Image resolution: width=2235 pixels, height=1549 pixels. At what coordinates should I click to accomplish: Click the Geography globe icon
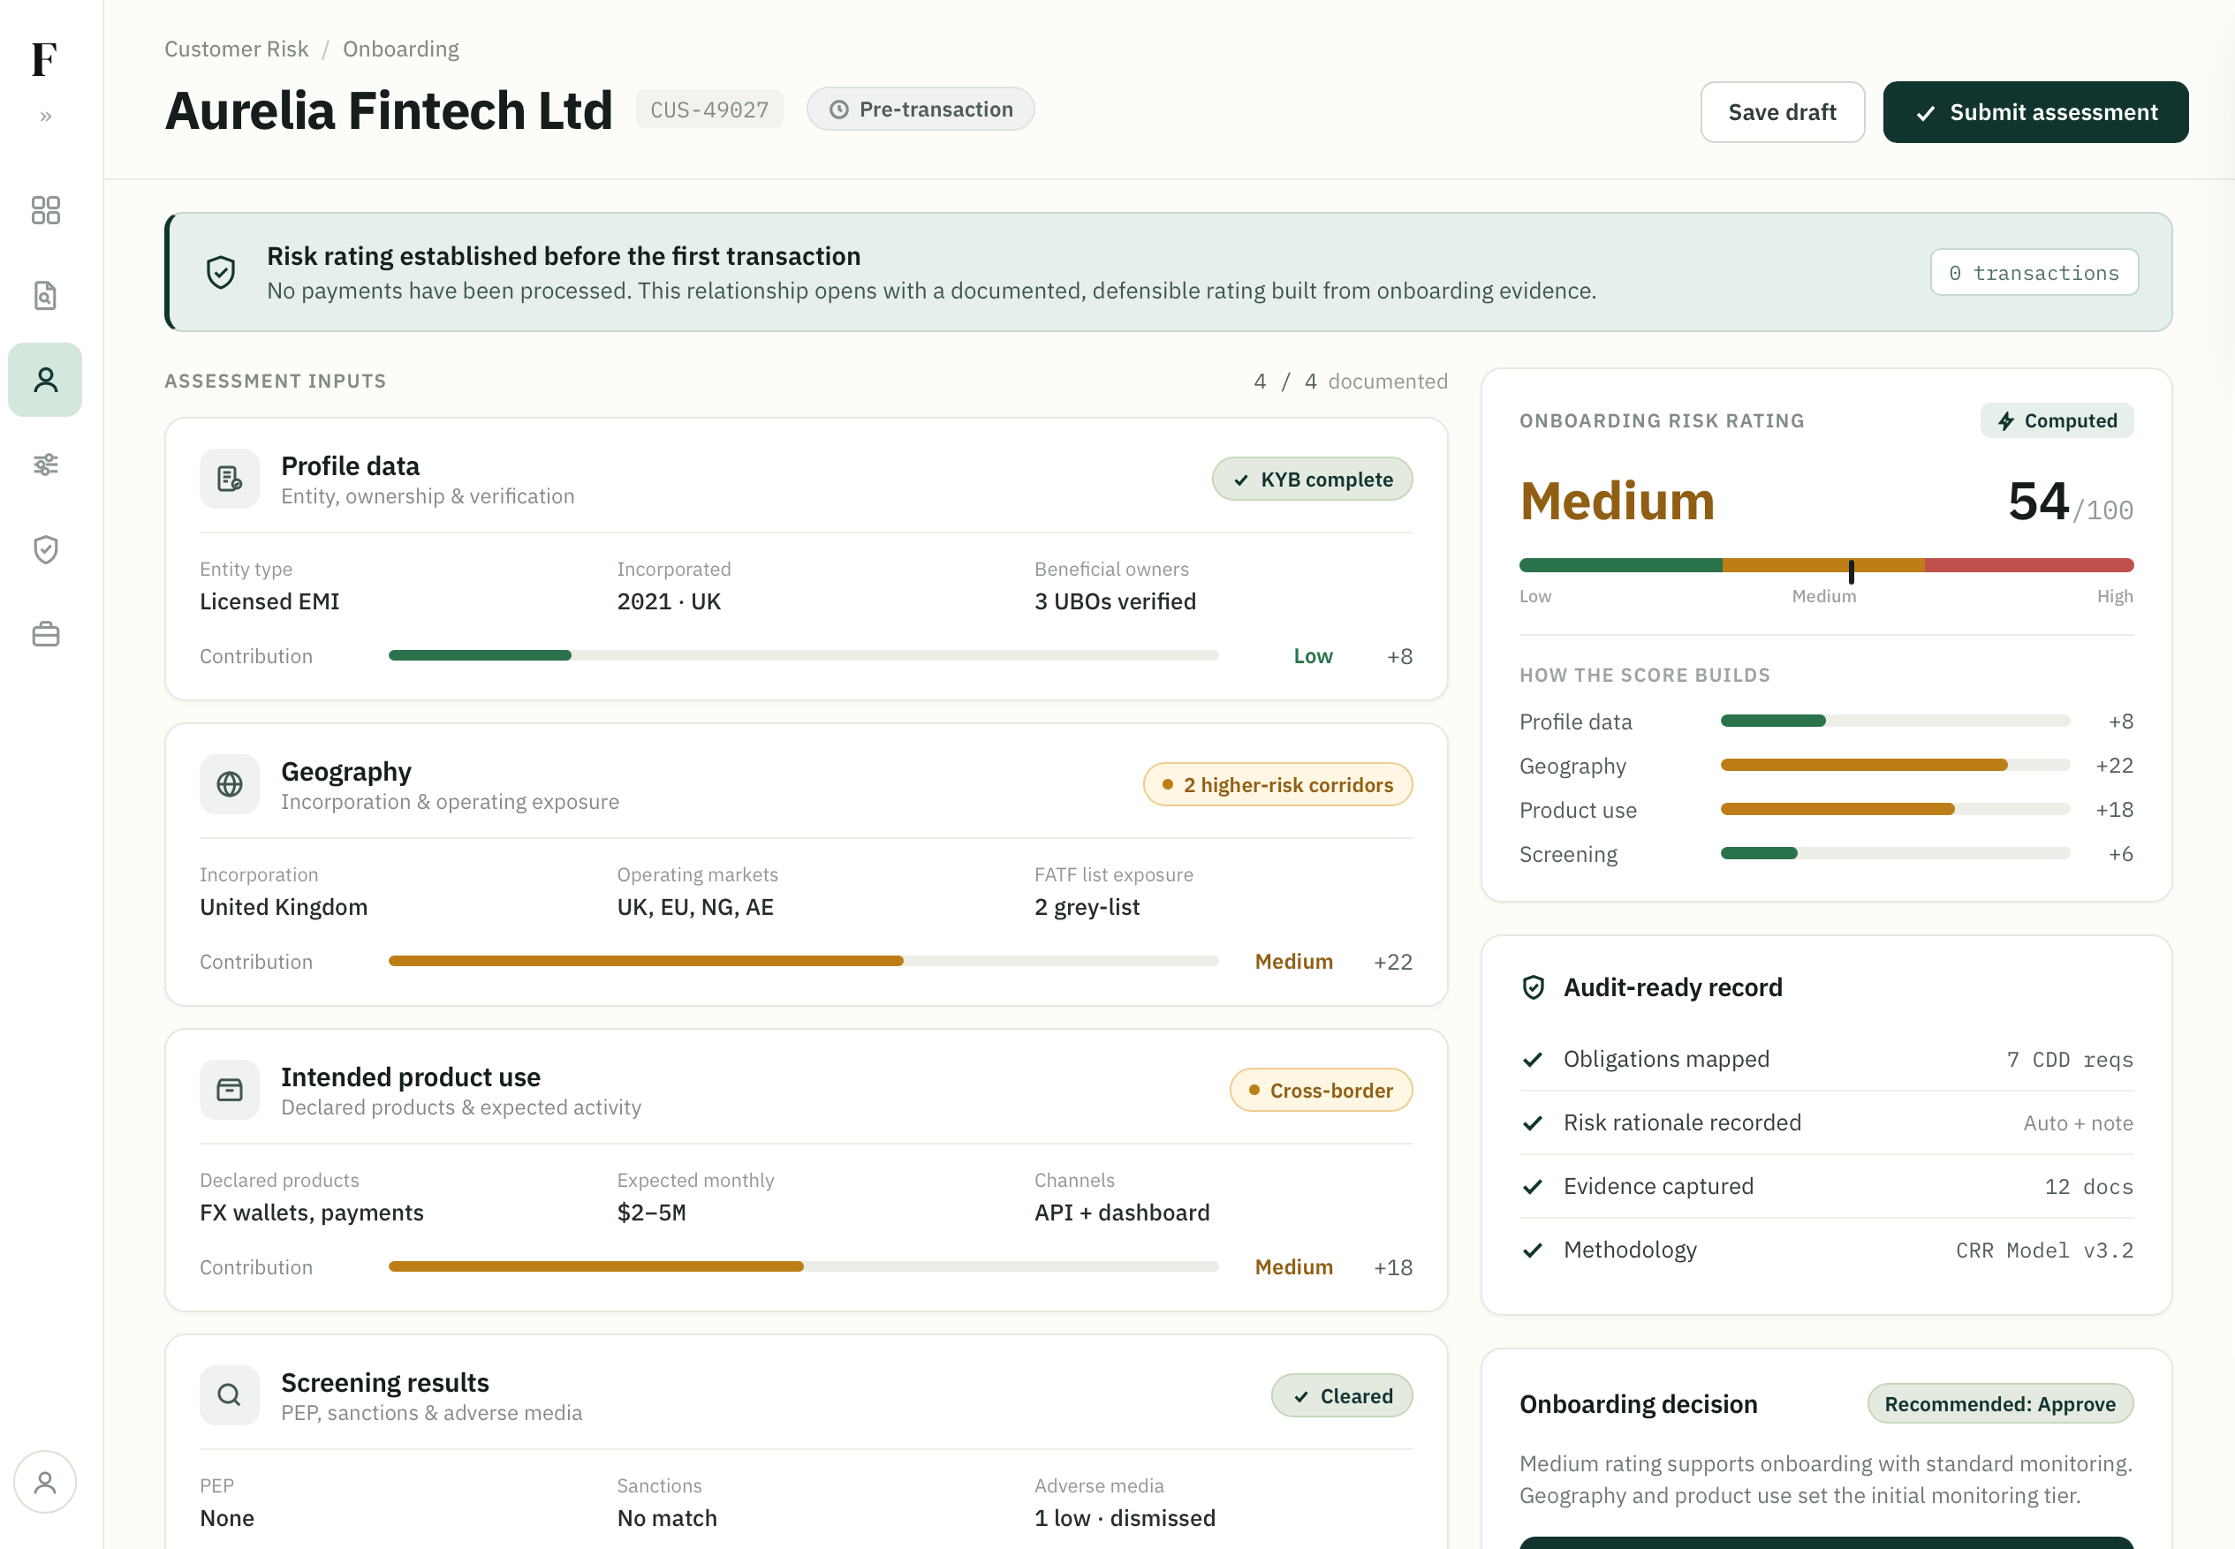point(229,784)
